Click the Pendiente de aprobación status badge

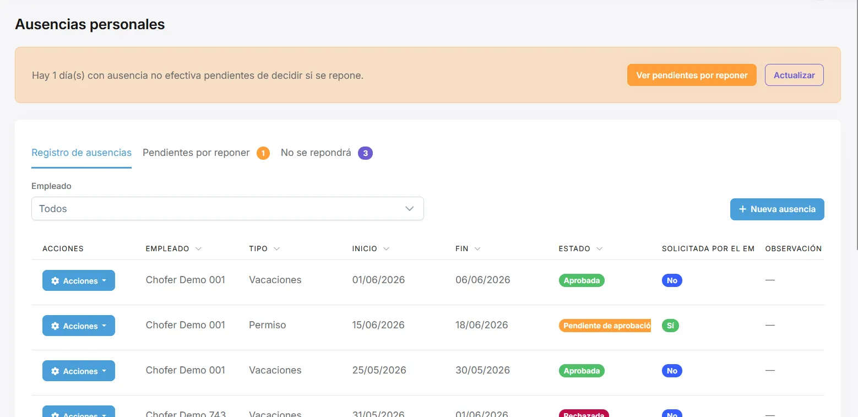(x=605, y=326)
